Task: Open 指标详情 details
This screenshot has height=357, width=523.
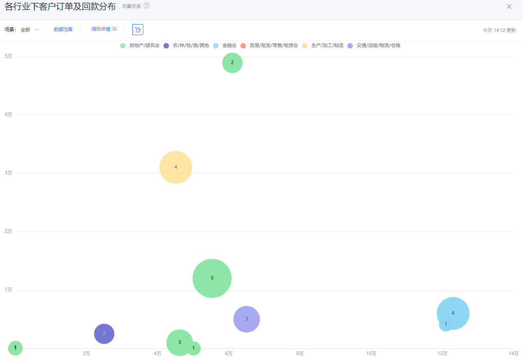Action: [x=101, y=29]
